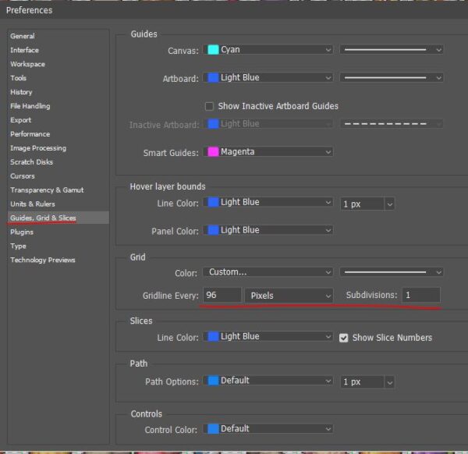Open the Control Color dropdown
The width and height of the screenshot is (468, 454).
point(268,429)
